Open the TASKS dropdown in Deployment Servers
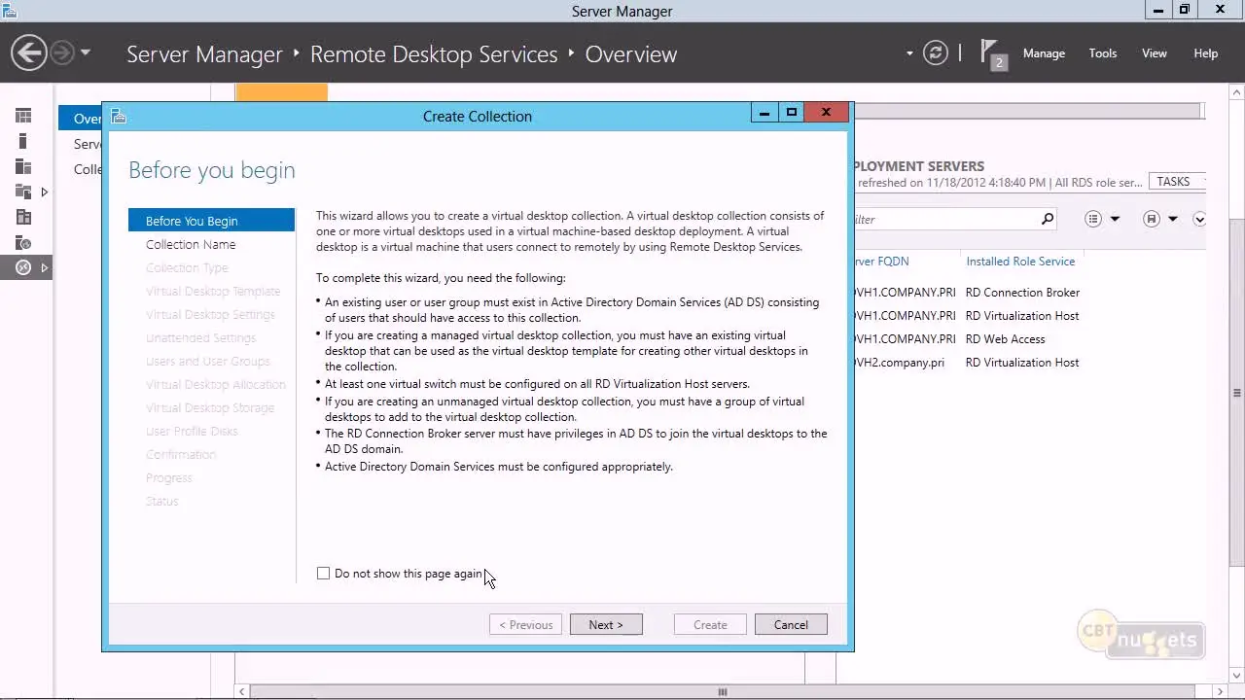The height and width of the screenshot is (700, 1245). coord(1178,182)
